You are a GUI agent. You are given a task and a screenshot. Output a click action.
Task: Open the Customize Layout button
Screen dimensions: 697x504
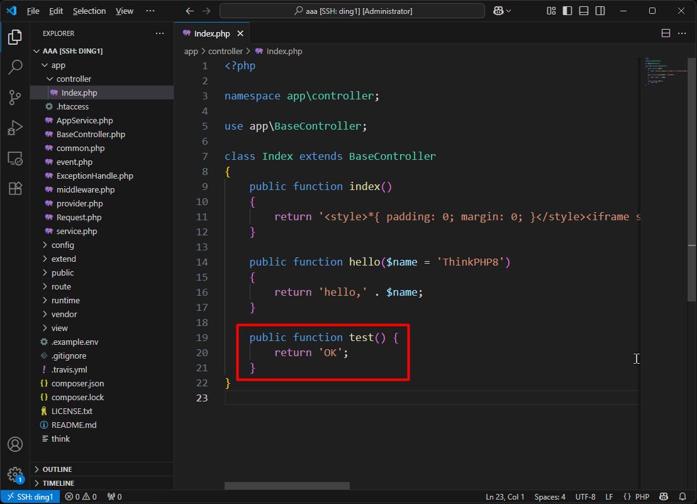coord(551,11)
